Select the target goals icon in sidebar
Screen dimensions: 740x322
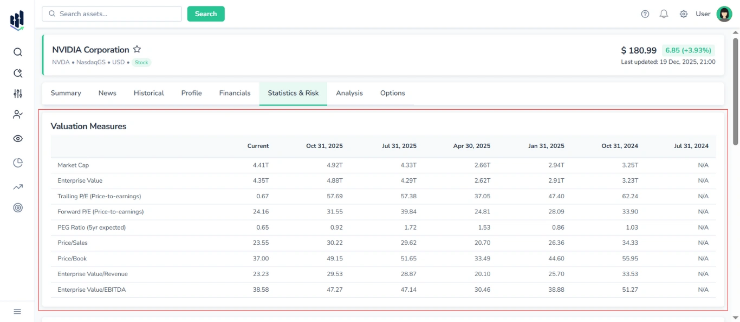tap(17, 207)
